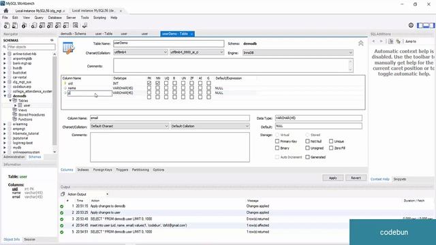Switch to the Foreign Keys tab

pyautogui.click(x=102, y=169)
